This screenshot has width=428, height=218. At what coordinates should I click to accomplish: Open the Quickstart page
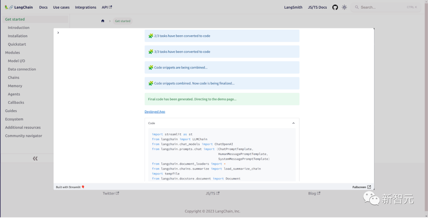coord(17,44)
